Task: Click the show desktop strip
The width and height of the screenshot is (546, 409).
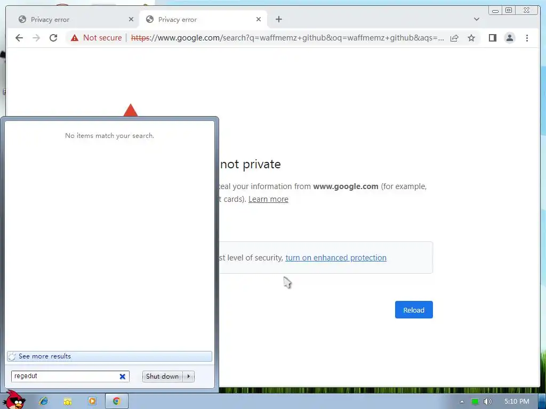Action: 542,402
